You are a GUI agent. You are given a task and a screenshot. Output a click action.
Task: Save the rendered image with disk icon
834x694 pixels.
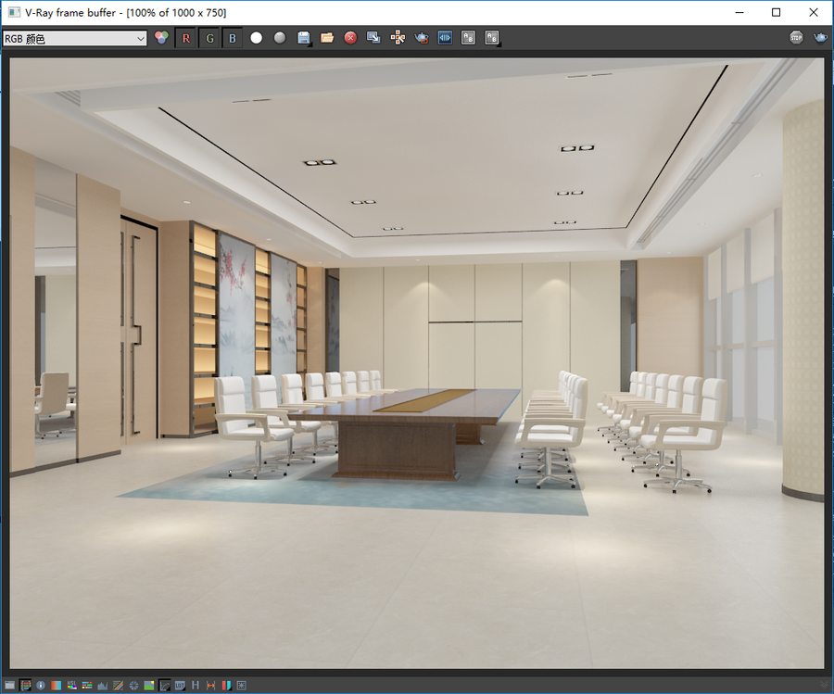click(x=304, y=38)
